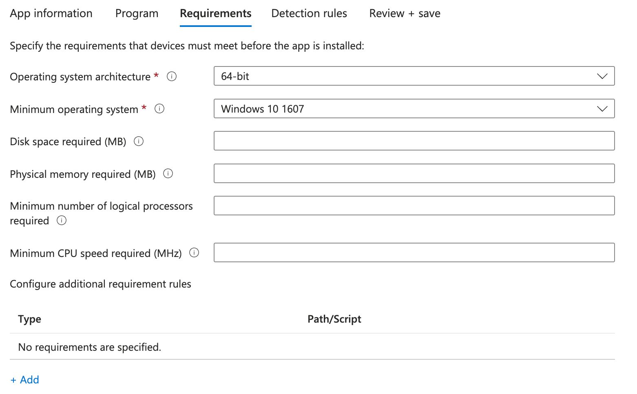Select the Requirements tab

tap(215, 13)
